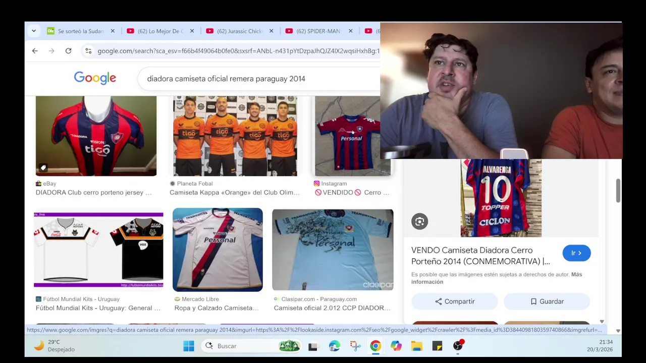Launch Microsoft Edge from the taskbar
The height and width of the screenshot is (363, 646).
[x=334, y=346]
